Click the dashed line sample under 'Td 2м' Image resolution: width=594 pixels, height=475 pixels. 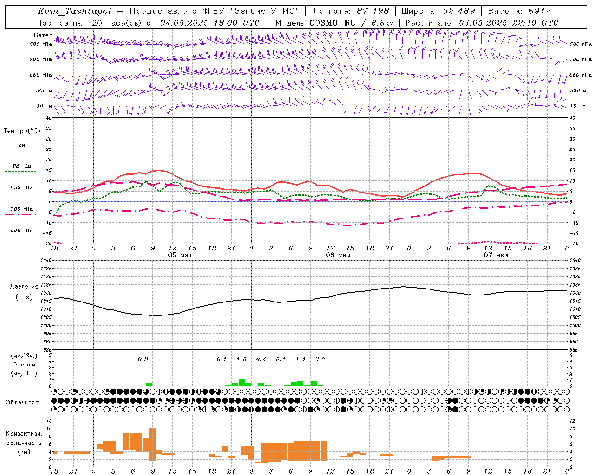[21, 171]
